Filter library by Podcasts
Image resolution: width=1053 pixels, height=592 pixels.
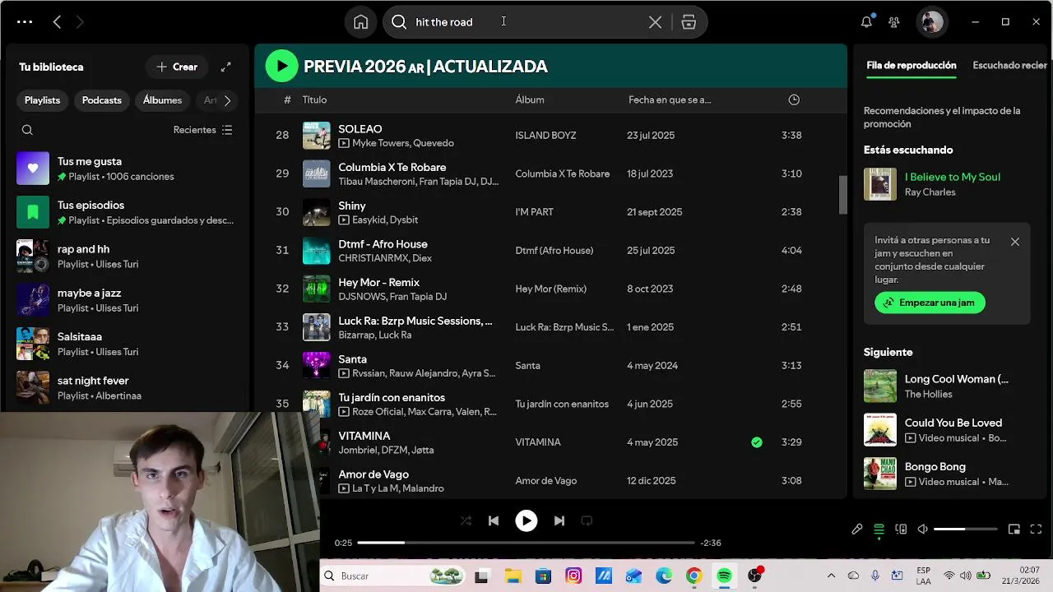tap(102, 100)
